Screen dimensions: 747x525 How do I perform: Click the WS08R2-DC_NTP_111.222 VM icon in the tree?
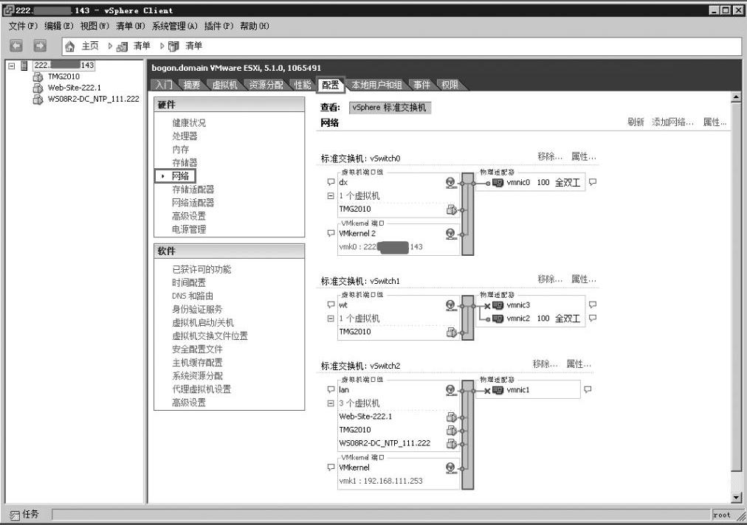(x=38, y=100)
